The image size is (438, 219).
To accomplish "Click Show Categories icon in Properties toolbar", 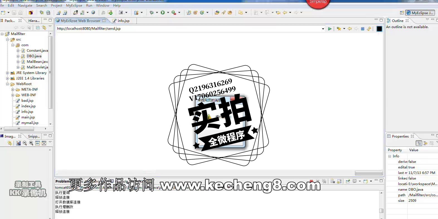I will tap(419, 143).
